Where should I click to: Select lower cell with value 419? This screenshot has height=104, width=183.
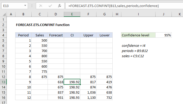tap(105, 82)
